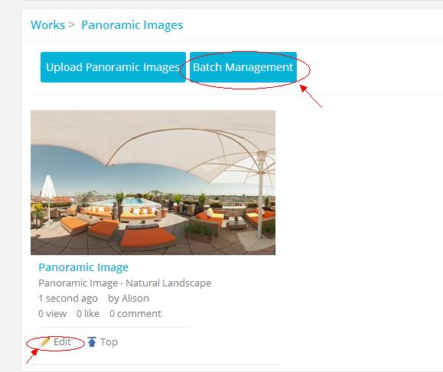Screen dimensions: 443x372
Task: Select the Top text label
Action: tap(109, 341)
